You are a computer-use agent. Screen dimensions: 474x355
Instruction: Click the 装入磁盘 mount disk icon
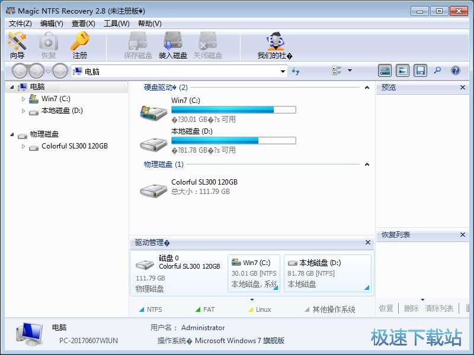point(173,45)
